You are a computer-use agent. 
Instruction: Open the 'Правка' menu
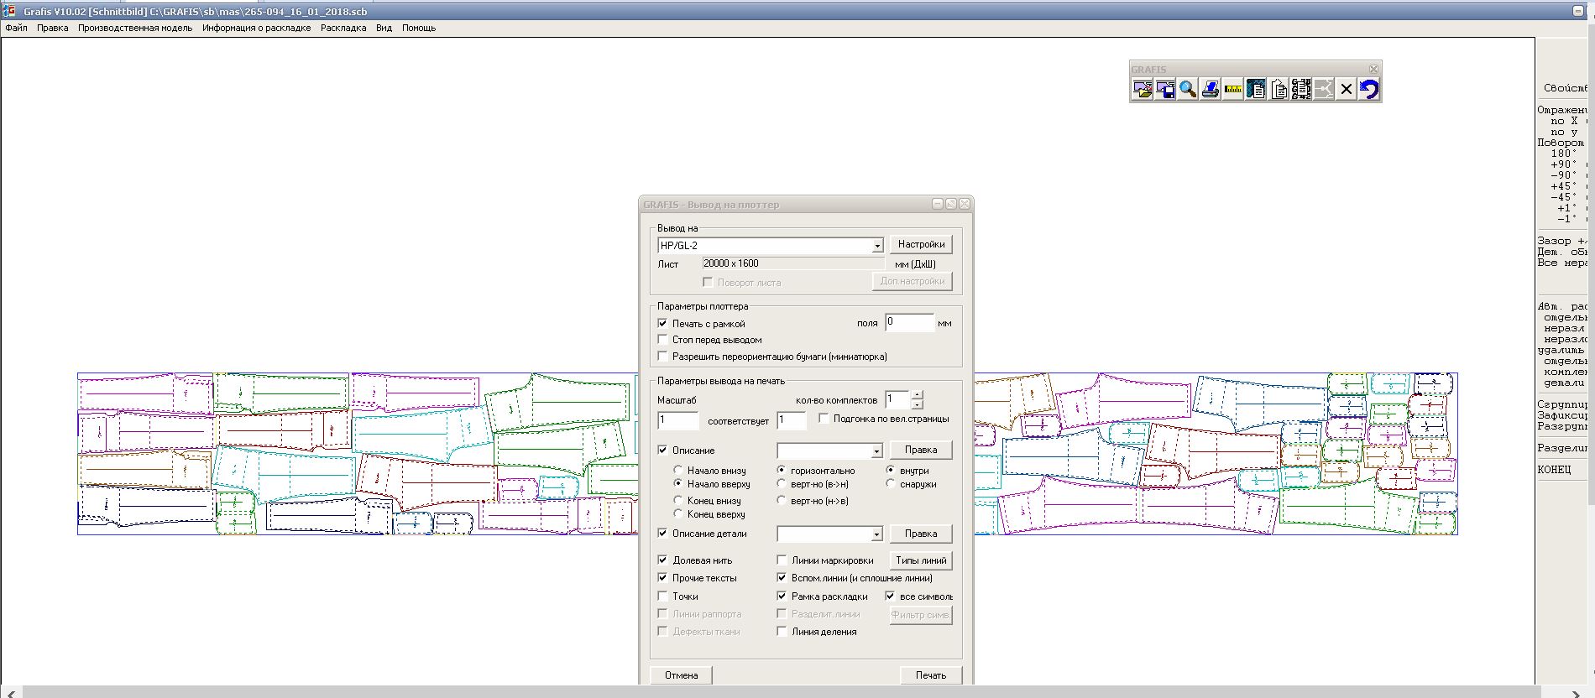[x=53, y=28]
